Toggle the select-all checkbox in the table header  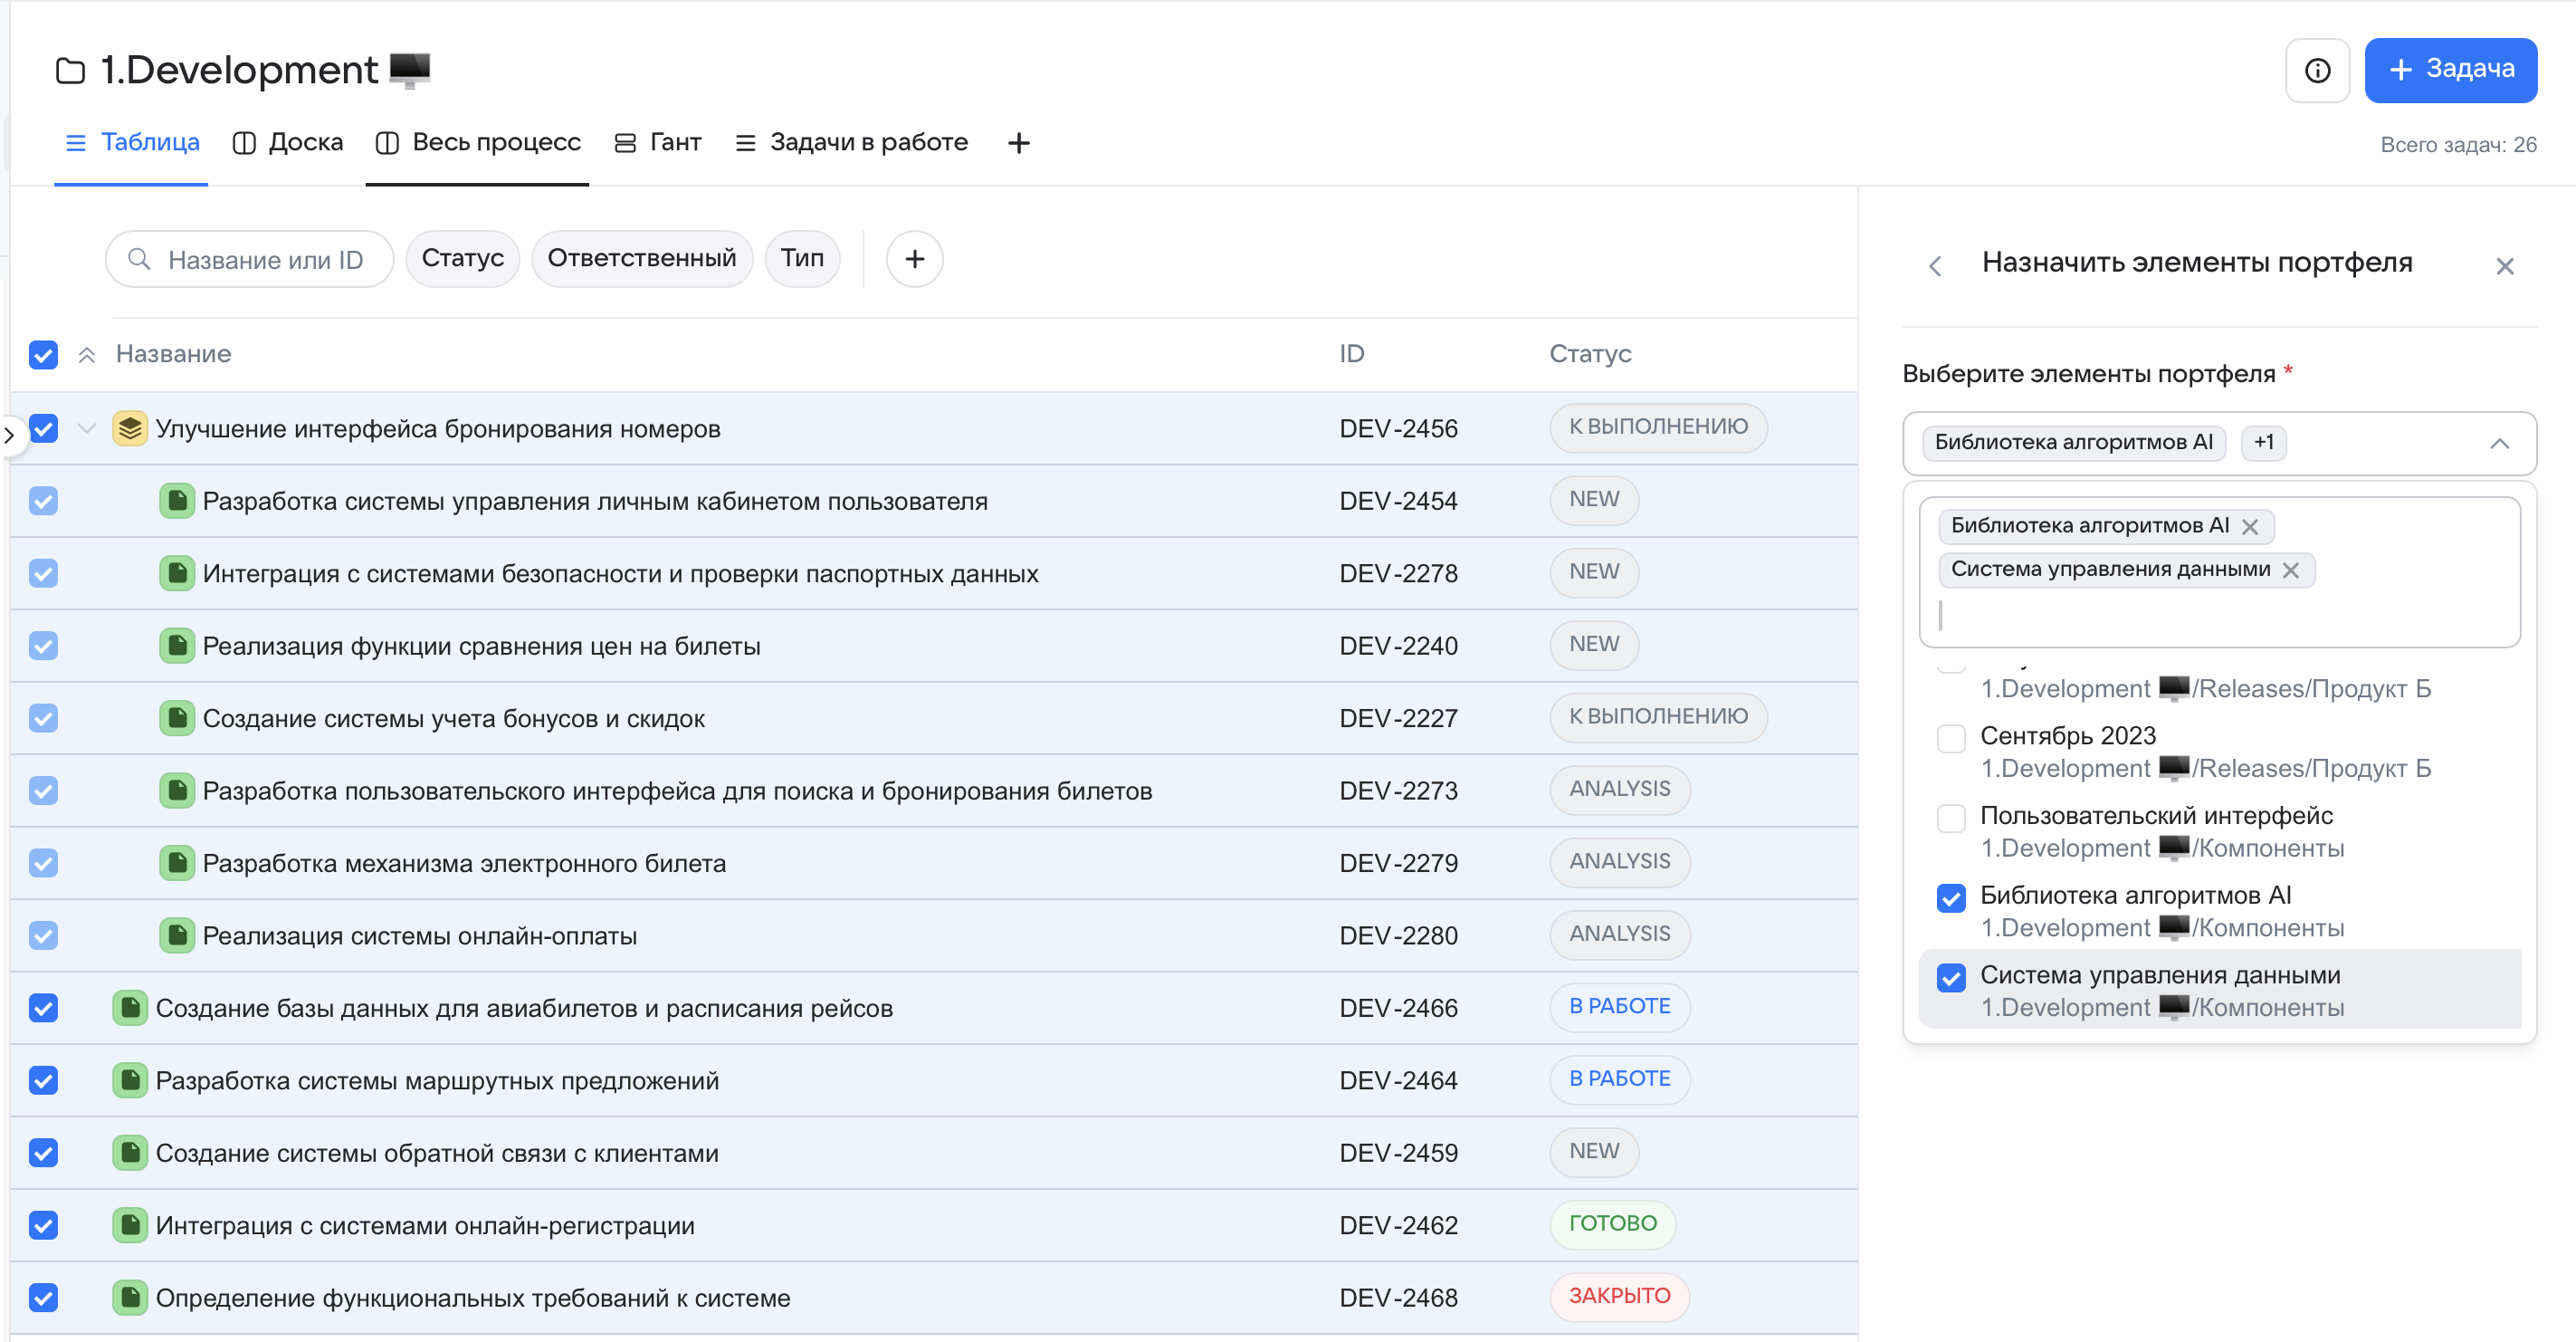43,355
